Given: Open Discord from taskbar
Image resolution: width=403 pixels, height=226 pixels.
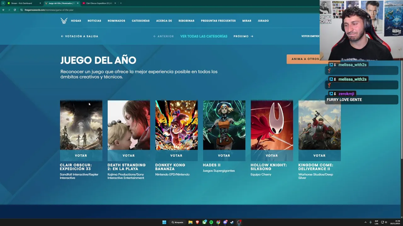Looking at the screenshot, I should point(225,222).
